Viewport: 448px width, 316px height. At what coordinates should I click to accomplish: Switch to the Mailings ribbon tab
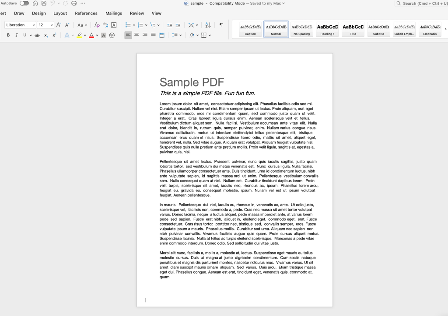coord(113,14)
